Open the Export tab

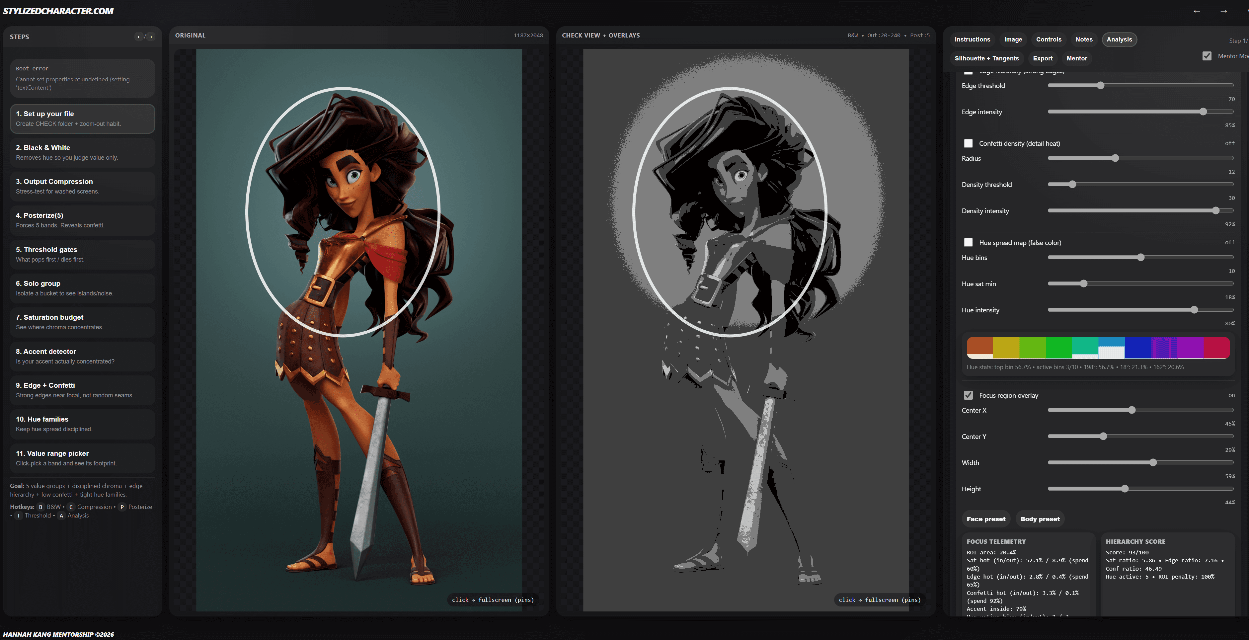tap(1043, 58)
